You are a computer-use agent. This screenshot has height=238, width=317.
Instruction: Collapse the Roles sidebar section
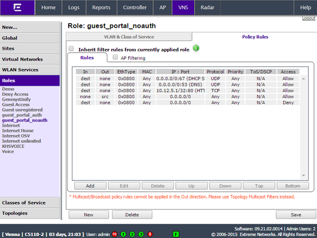30,81
